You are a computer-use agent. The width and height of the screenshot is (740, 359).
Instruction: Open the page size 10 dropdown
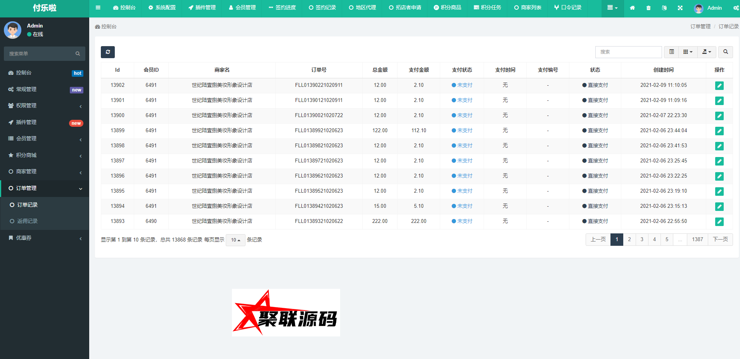235,240
